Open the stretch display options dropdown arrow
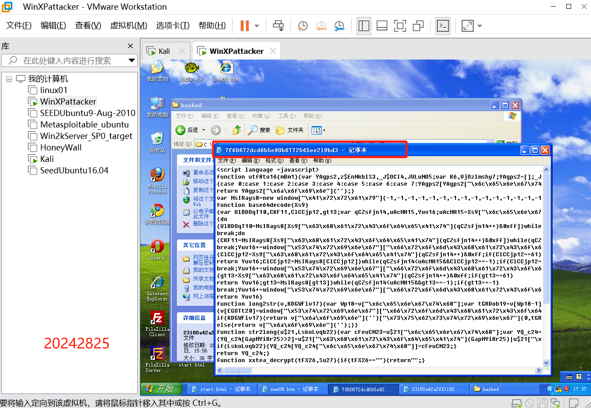Image resolution: width=591 pixels, height=408 pixels. pos(480,26)
